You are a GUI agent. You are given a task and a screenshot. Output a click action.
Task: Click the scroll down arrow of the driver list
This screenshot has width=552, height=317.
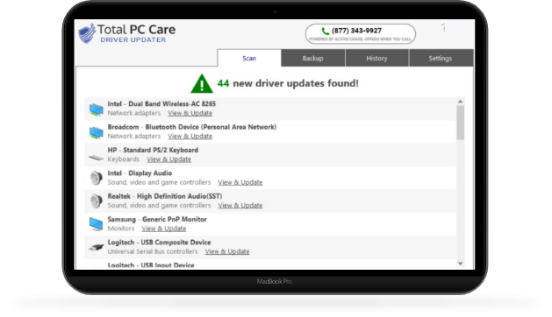click(x=460, y=264)
